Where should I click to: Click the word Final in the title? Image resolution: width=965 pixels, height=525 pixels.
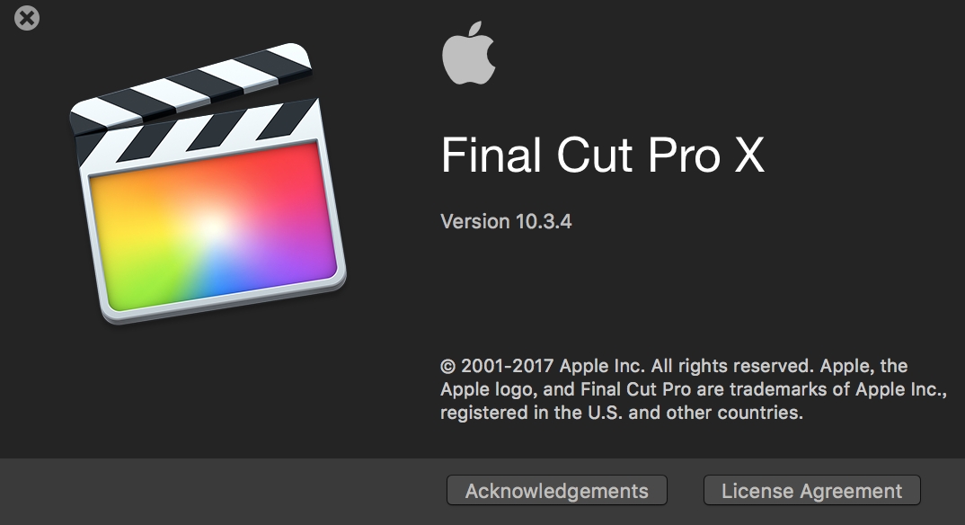[x=491, y=155]
